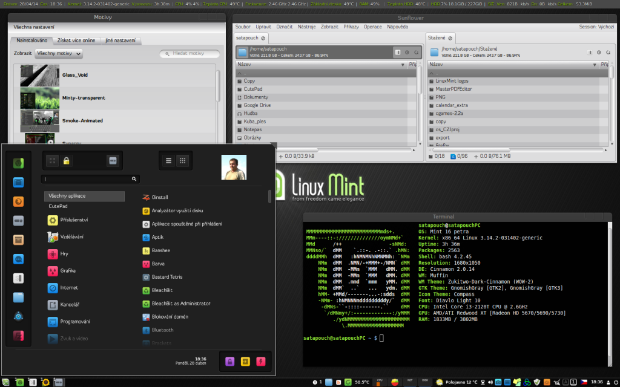Focus the menu search field
The image size is (620, 387).
pos(90,179)
